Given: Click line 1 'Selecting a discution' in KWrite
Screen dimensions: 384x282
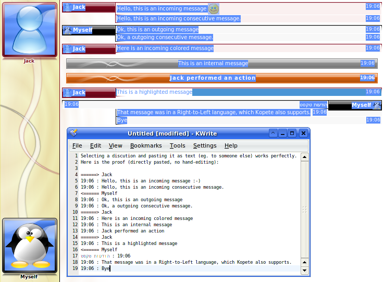Looking at the screenshot, I should tap(189, 156).
